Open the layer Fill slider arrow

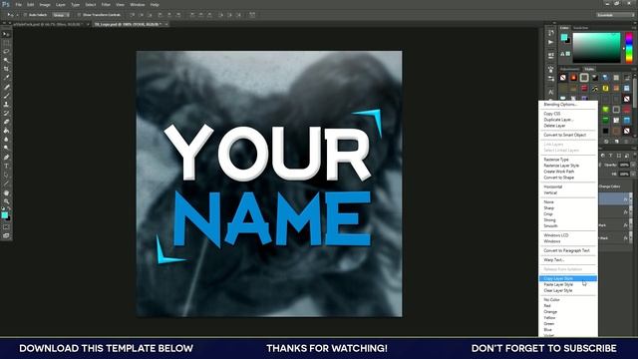pyautogui.click(x=633, y=174)
